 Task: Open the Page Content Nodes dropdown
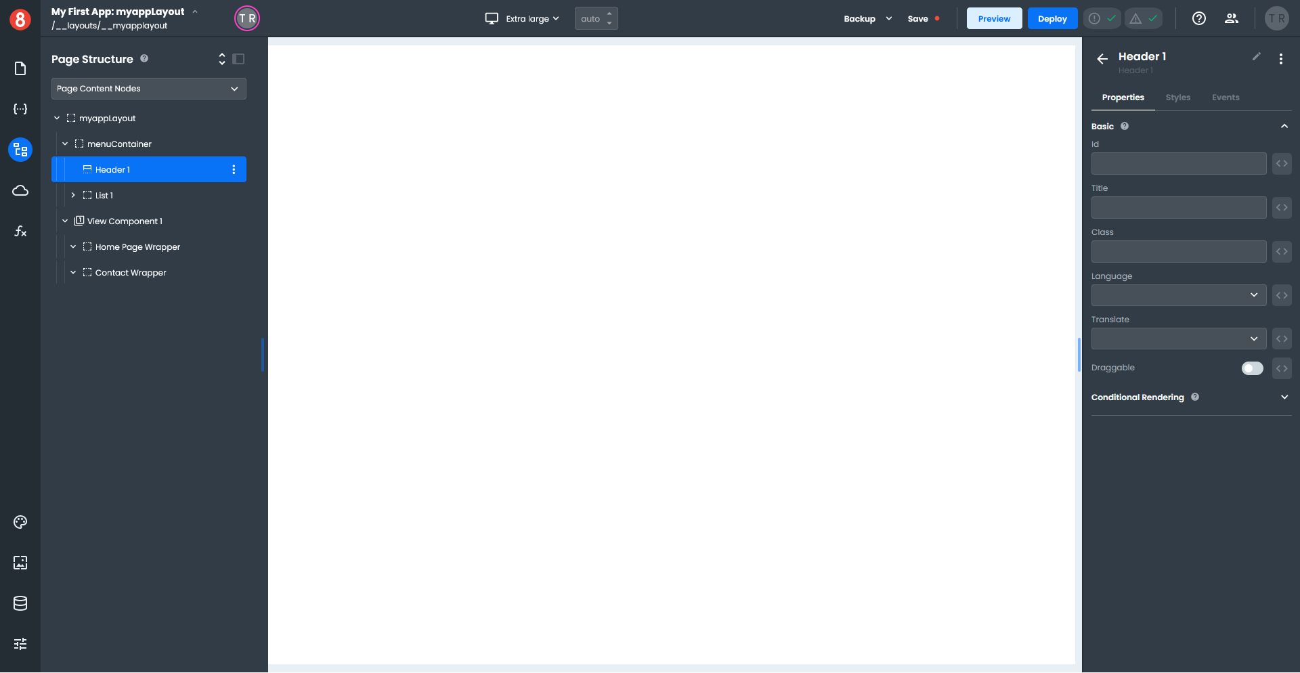pyautogui.click(x=148, y=89)
